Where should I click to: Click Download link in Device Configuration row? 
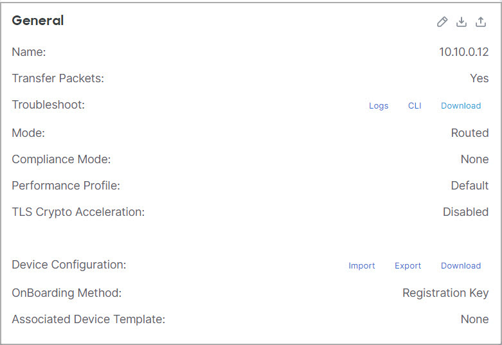tap(461, 266)
